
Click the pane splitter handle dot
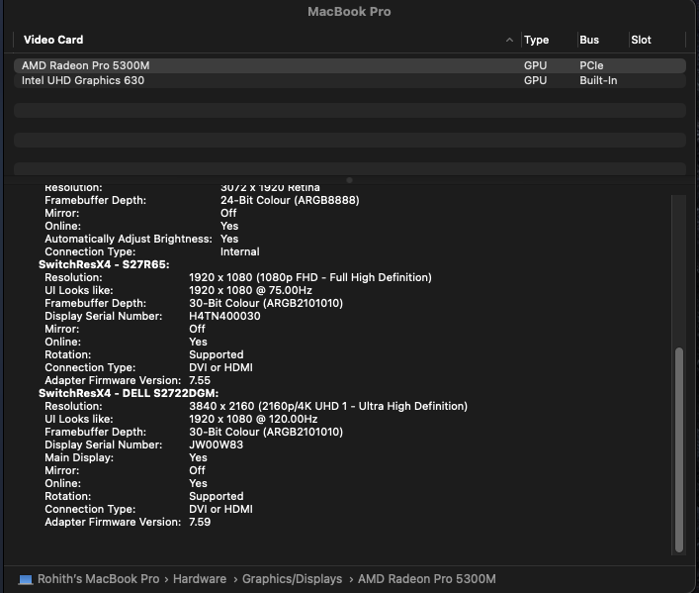[350, 180]
